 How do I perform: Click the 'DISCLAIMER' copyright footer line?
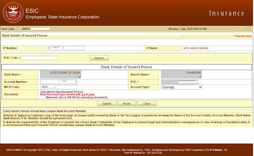coord(117,150)
